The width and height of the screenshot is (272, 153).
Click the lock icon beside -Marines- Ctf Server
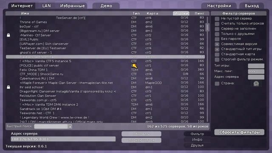8,35
